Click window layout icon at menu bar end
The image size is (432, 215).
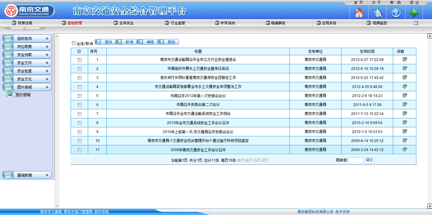(416, 23)
